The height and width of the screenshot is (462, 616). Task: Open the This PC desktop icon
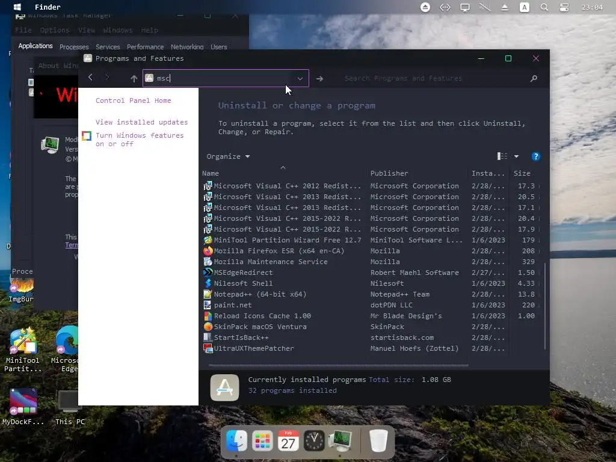[x=70, y=407]
